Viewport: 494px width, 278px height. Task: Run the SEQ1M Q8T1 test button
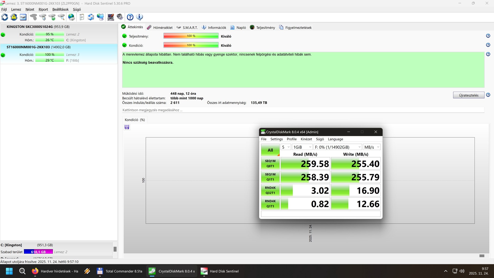click(270, 164)
